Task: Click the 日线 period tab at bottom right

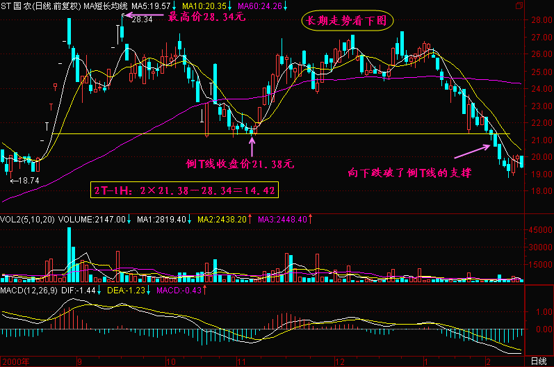Action: coord(539,361)
